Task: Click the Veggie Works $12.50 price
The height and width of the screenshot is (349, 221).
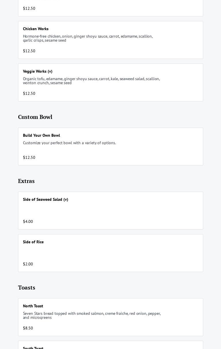Action: 29,93
